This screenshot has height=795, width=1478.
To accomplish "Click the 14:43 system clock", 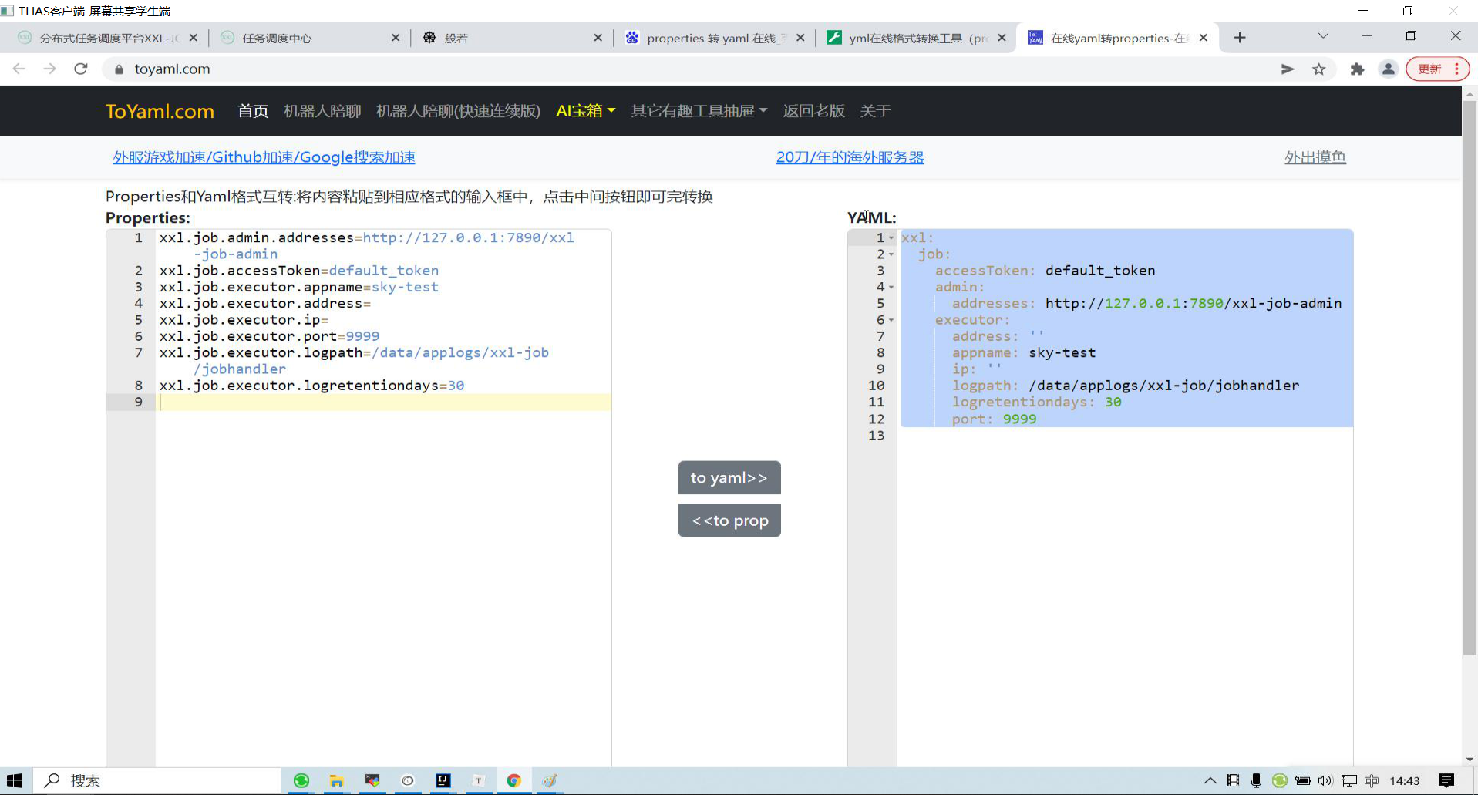I will 1404,780.
